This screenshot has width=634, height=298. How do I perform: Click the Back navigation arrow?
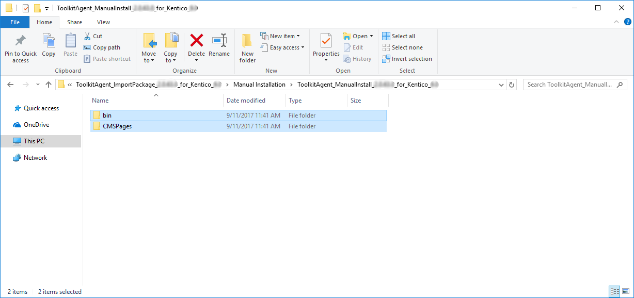click(x=11, y=85)
